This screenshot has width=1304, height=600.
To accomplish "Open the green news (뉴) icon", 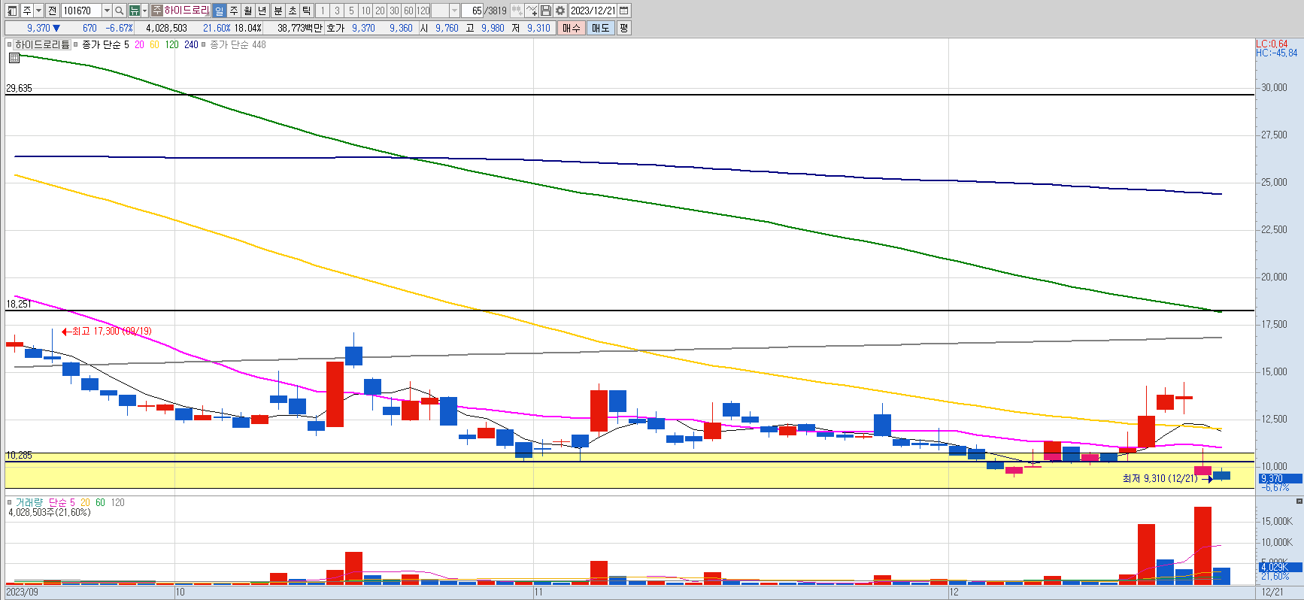I will [134, 11].
